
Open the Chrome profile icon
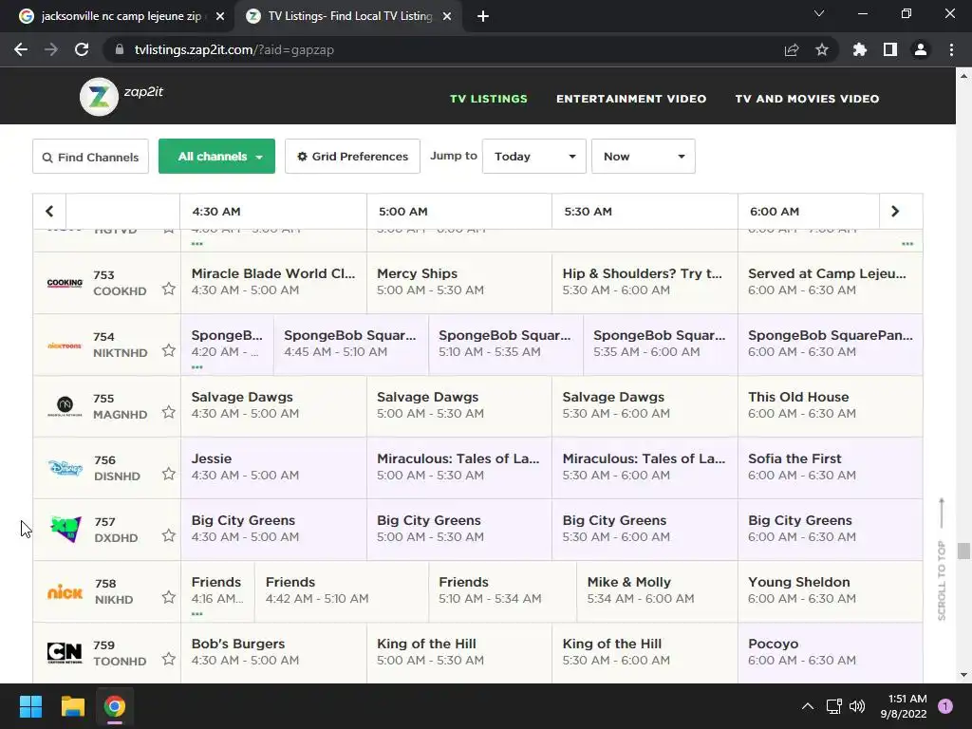coord(921,49)
